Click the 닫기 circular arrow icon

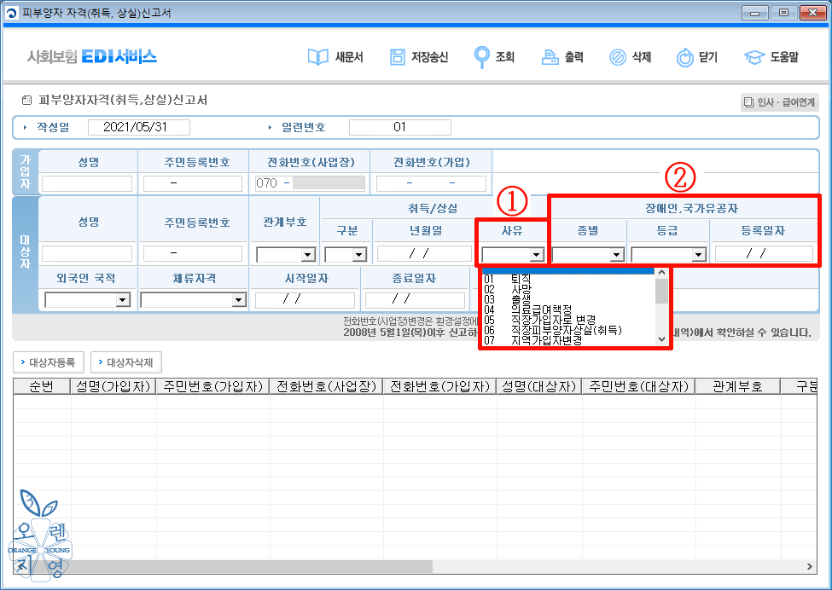pyautogui.click(x=685, y=57)
